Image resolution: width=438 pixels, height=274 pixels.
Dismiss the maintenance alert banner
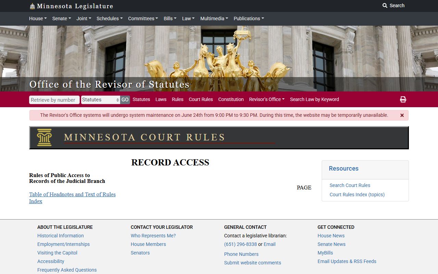(x=402, y=115)
